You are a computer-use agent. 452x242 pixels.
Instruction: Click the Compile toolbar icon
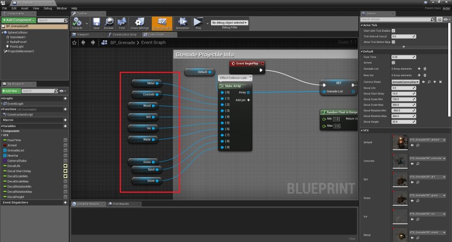click(77, 23)
